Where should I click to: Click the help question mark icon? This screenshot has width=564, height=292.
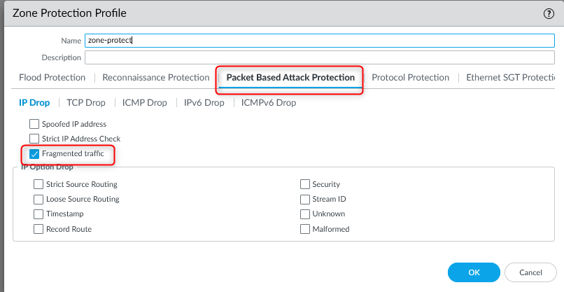tap(549, 13)
